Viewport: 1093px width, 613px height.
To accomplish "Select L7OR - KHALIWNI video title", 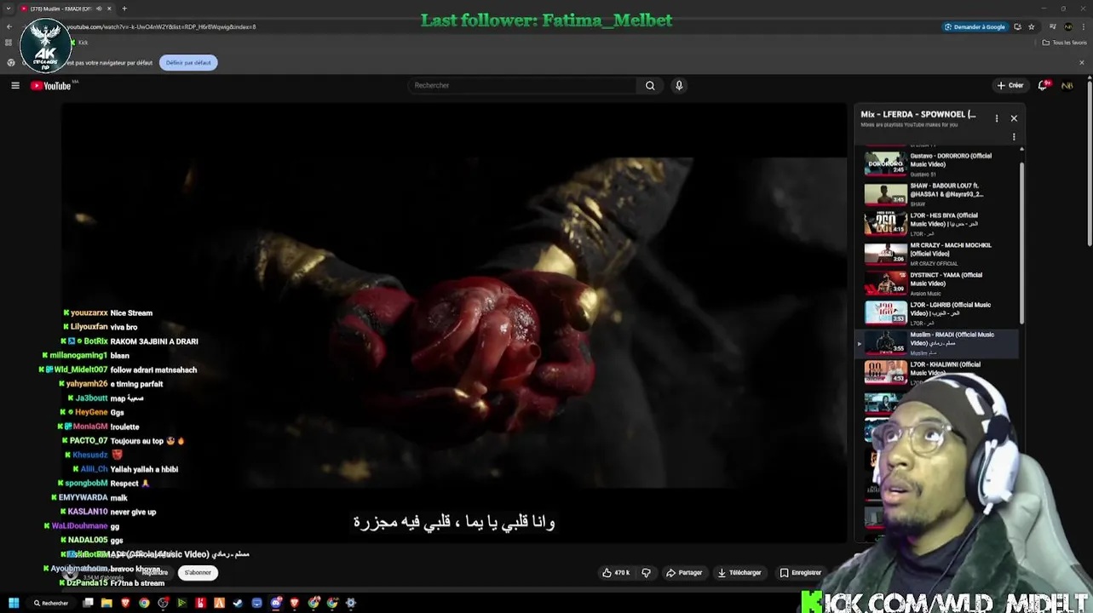I will click(945, 368).
